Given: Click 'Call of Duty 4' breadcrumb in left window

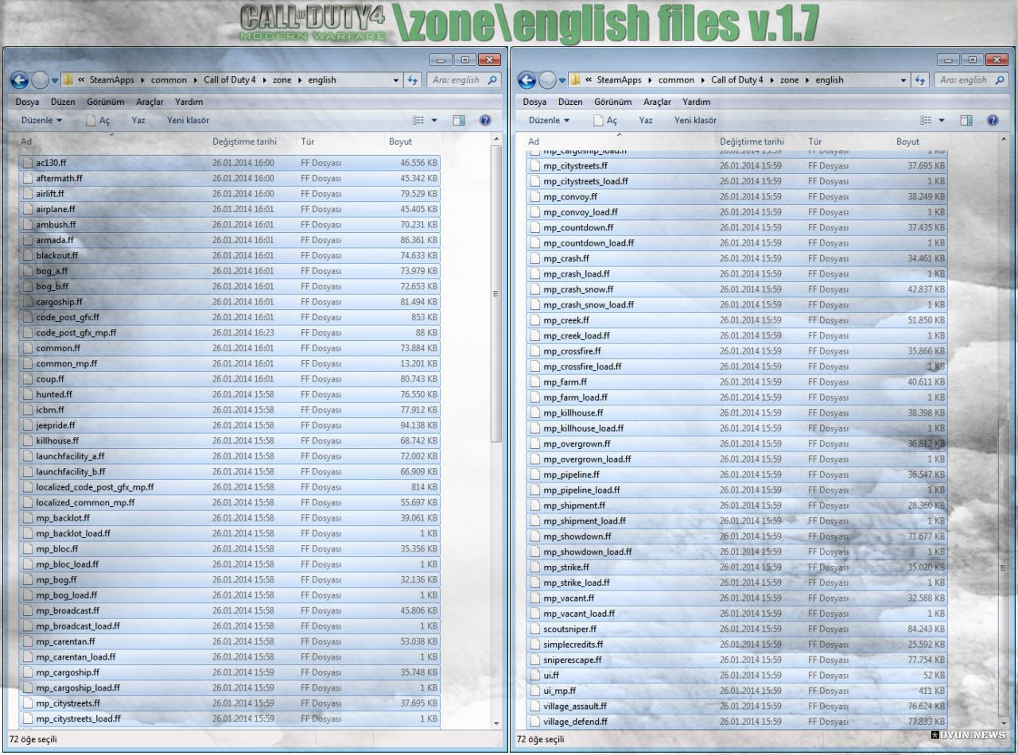Looking at the screenshot, I should pyautogui.click(x=230, y=80).
